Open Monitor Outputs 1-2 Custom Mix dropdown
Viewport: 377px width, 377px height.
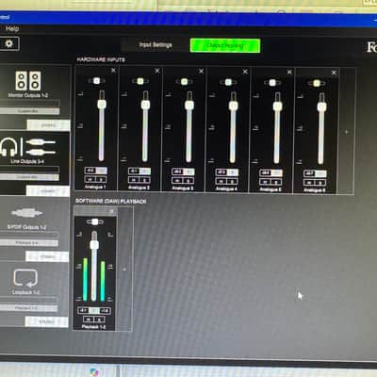(x=29, y=111)
